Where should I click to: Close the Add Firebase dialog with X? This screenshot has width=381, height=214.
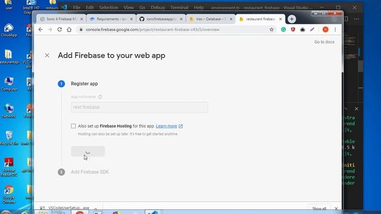pos(47,55)
